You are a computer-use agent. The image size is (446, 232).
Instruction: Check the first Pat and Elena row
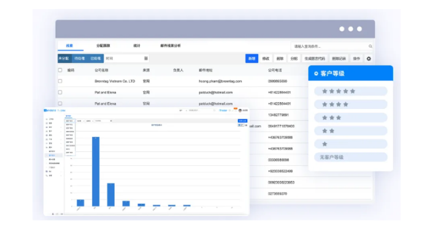tap(60, 92)
